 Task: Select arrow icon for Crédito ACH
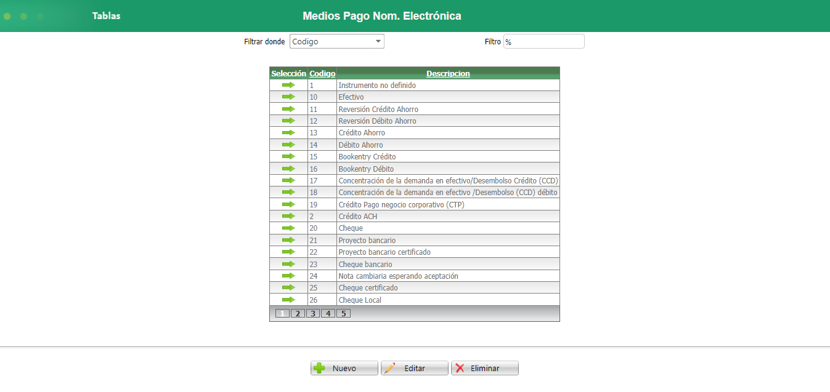pyautogui.click(x=288, y=216)
